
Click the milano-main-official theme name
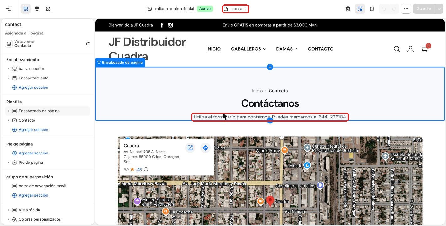[175, 9]
